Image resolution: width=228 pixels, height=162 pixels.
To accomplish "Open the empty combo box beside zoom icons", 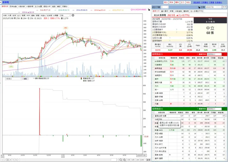I will [115, 160].
